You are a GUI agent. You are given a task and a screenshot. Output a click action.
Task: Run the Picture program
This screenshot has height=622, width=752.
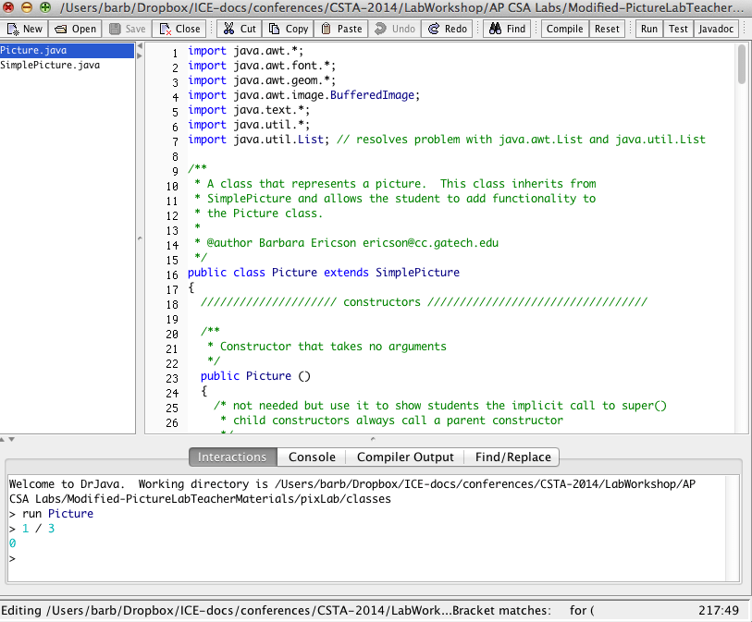pos(648,28)
